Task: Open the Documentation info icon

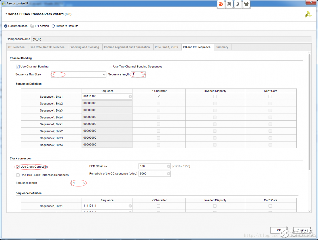Action: pyautogui.click(x=6, y=26)
